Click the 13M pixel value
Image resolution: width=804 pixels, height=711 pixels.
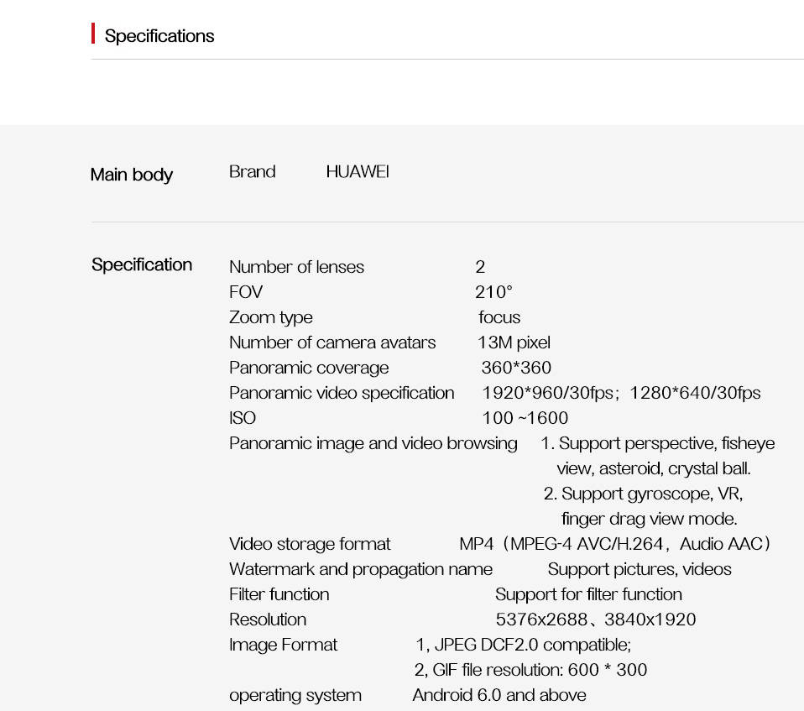pos(514,342)
